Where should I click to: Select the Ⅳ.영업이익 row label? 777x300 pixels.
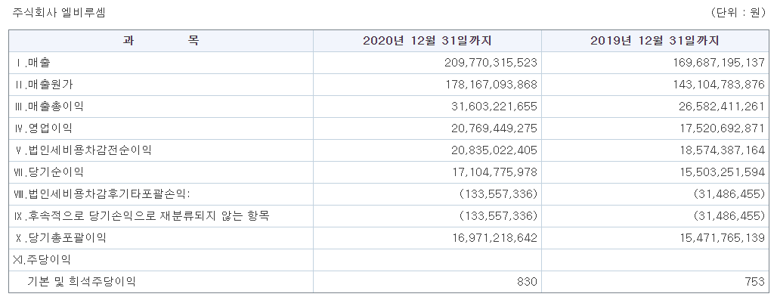[x=43, y=128]
